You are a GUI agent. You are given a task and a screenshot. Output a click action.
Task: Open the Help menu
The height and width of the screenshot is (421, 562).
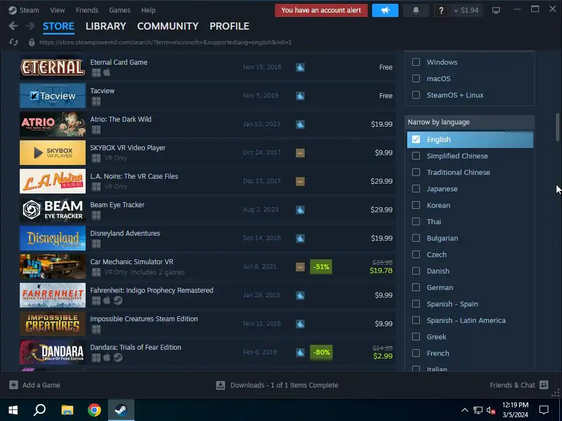pyautogui.click(x=148, y=10)
